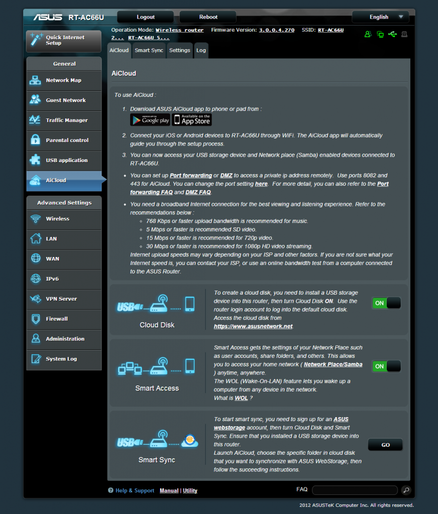
Task: Switch to the Log tab
Action: (201, 51)
